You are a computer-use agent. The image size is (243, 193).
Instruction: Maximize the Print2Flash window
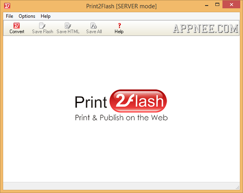(217, 4)
